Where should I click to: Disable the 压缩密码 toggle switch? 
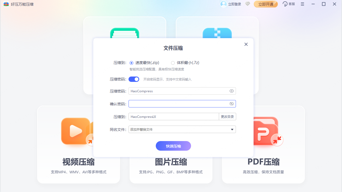point(134,79)
